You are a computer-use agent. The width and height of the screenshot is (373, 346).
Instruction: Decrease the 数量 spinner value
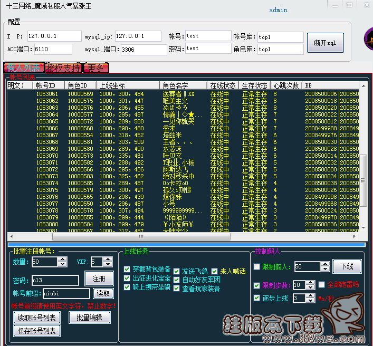coord(63,264)
